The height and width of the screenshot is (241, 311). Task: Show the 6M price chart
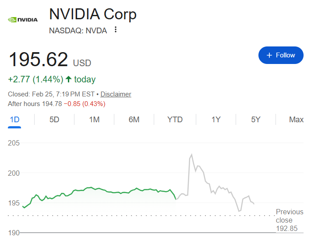click(134, 120)
